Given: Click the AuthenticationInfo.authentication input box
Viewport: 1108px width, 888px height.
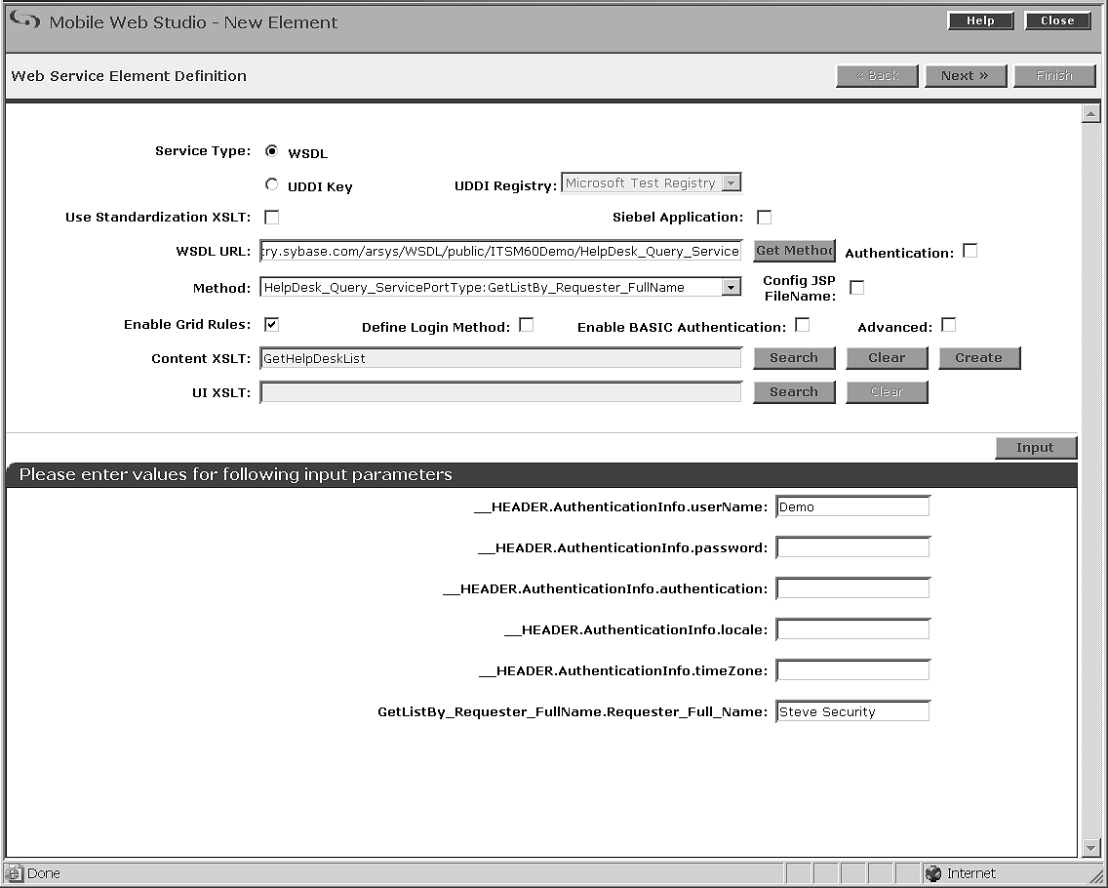Looking at the screenshot, I should point(852,589).
